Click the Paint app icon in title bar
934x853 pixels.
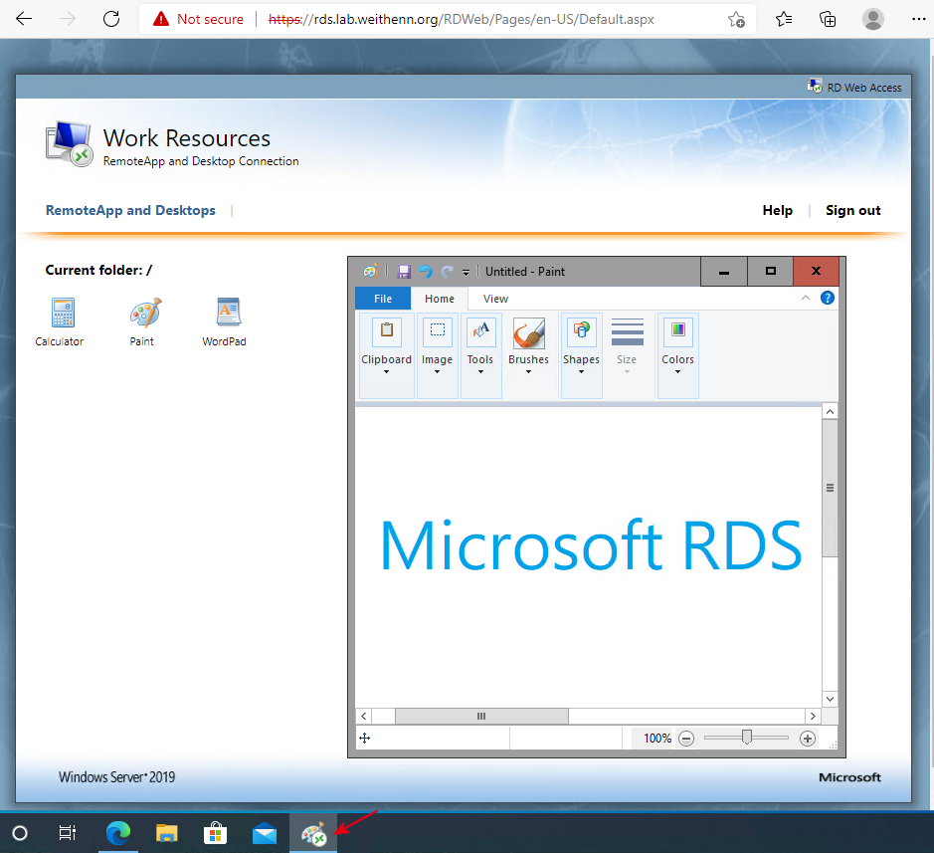coord(370,271)
